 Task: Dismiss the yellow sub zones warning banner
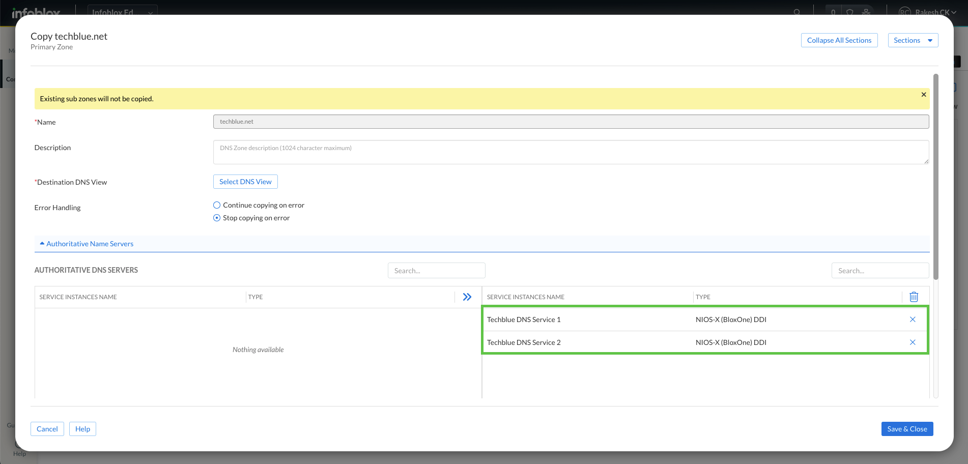click(923, 95)
